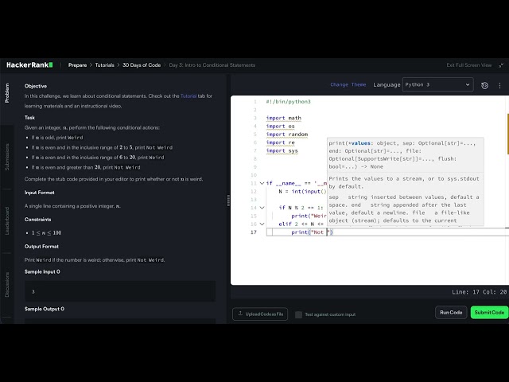Click the Sample Output 0 heading
Screen dimensions: 509x382
(x=45, y=309)
